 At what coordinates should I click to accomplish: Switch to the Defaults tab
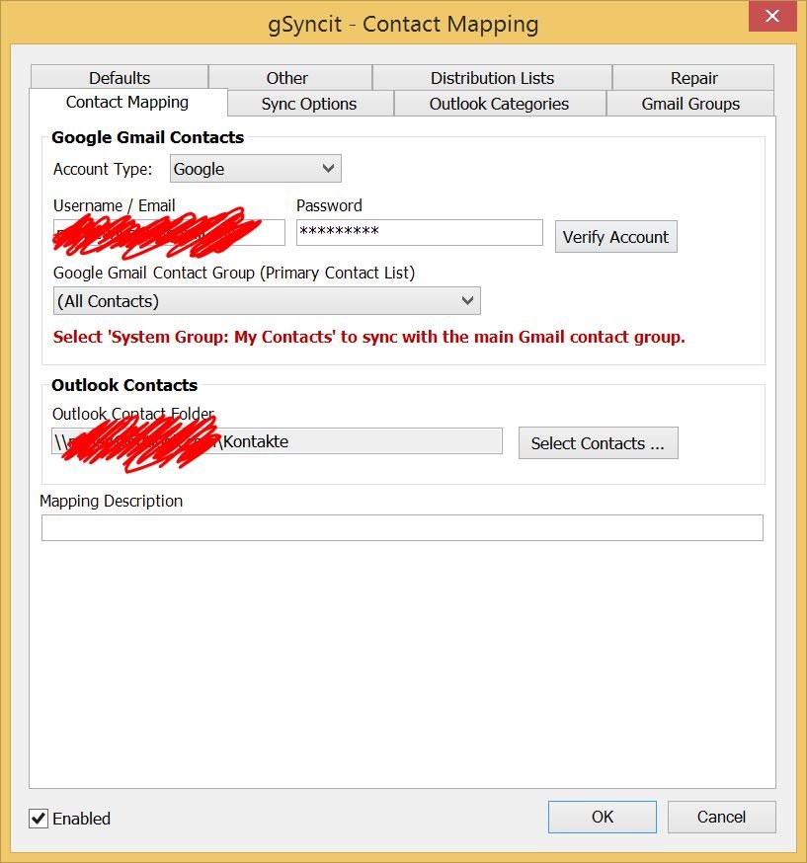pyautogui.click(x=120, y=78)
